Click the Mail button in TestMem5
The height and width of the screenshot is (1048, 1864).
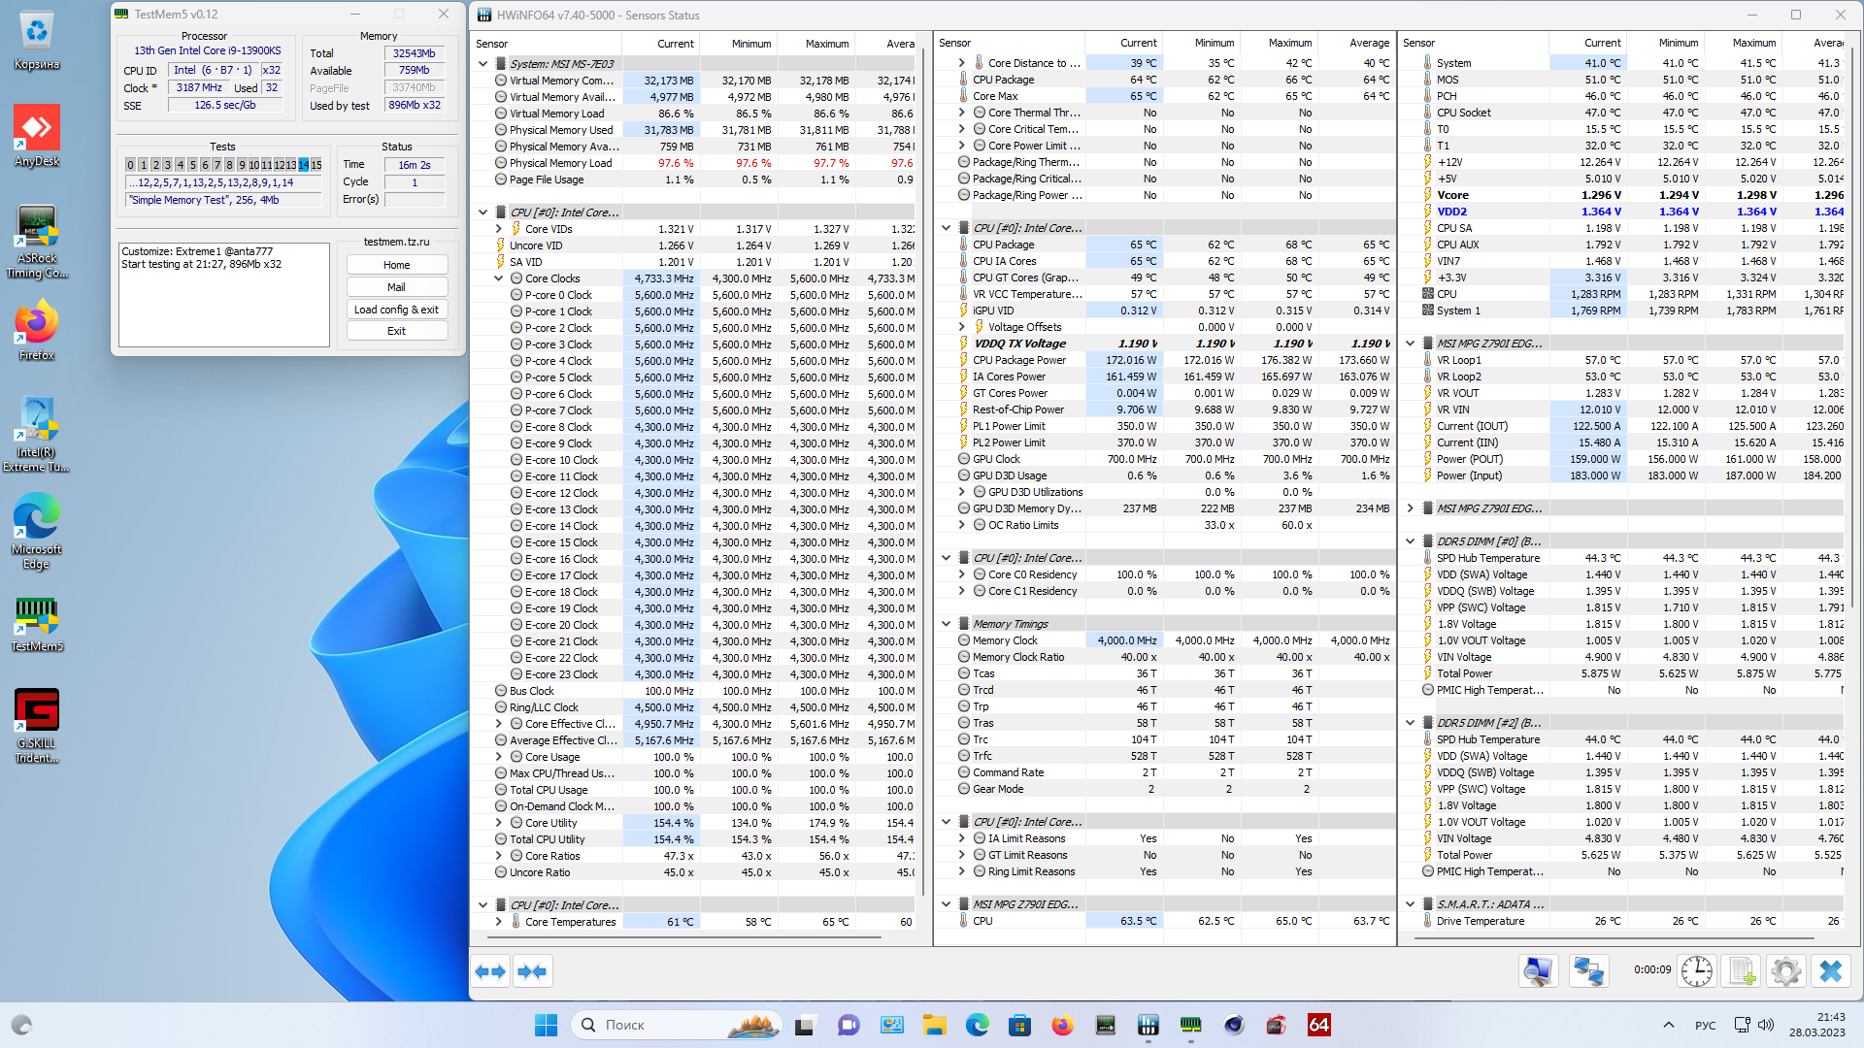pyautogui.click(x=396, y=287)
